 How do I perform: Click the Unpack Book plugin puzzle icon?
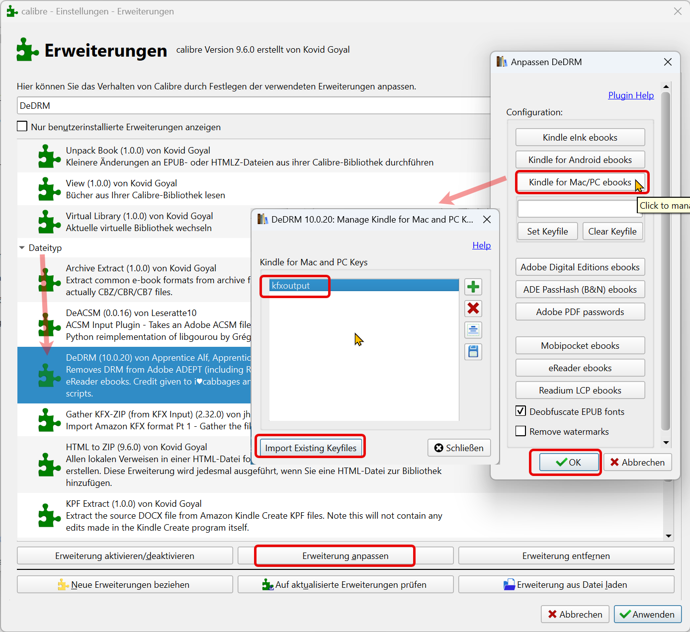(49, 157)
